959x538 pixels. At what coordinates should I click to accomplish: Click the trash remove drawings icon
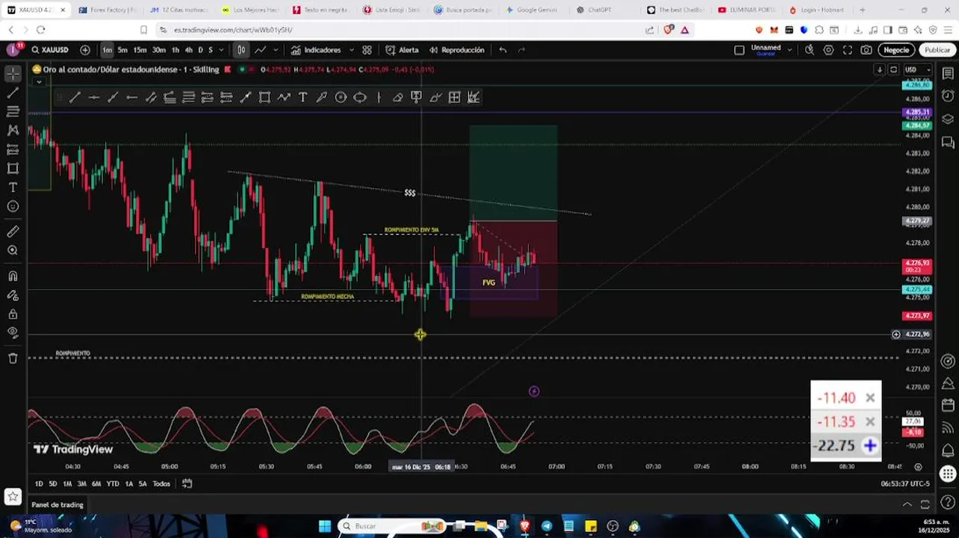(13, 358)
